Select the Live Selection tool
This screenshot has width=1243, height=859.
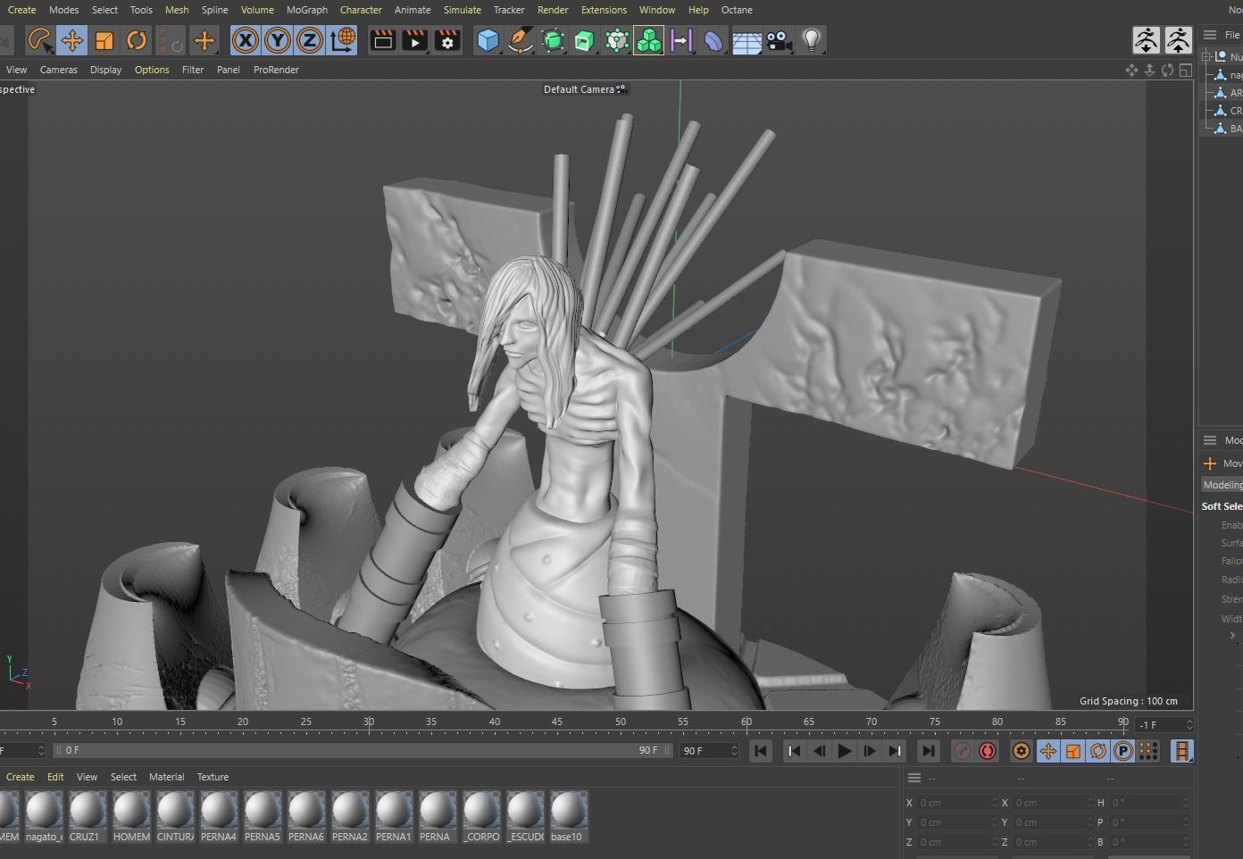pos(39,40)
